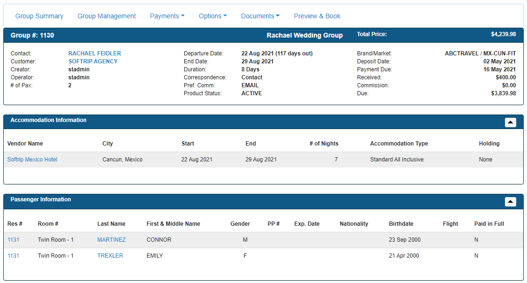Collapse the Passenger Information panel
The image size is (527, 283).
click(x=510, y=202)
